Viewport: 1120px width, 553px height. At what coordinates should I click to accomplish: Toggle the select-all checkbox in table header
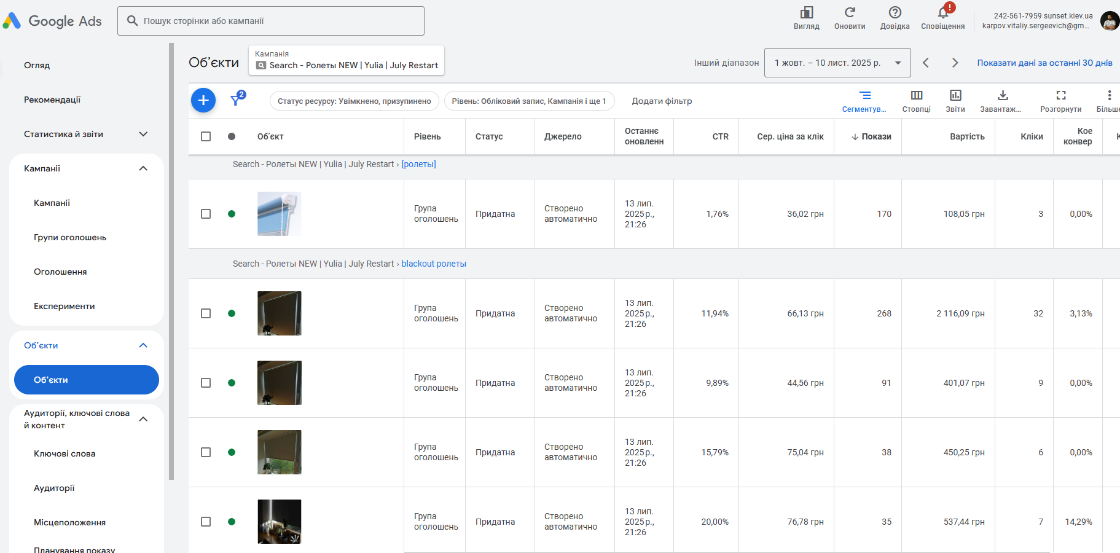pos(206,136)
